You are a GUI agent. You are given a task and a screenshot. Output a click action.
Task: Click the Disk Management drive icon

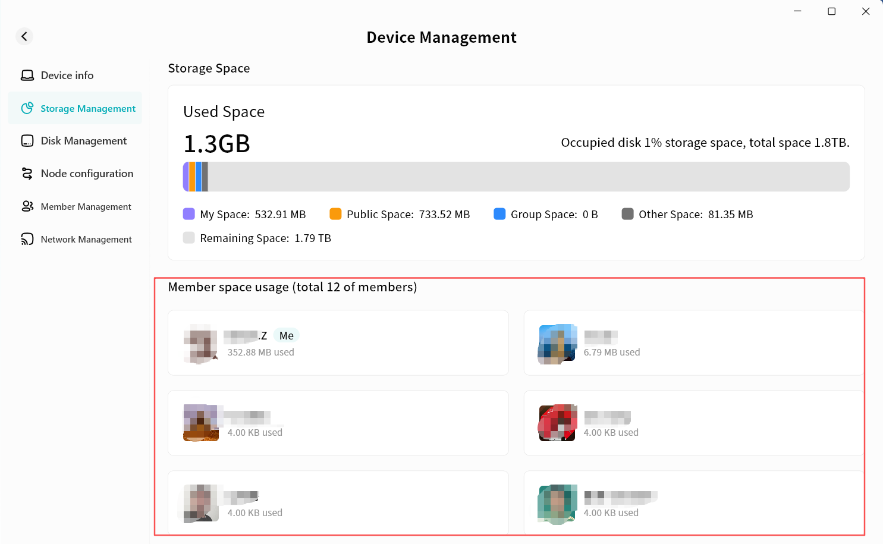(x=27, y=141)
